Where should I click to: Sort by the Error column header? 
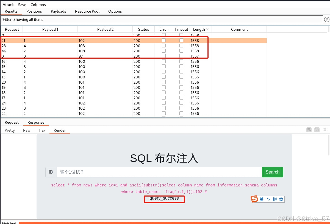[163, 29]
